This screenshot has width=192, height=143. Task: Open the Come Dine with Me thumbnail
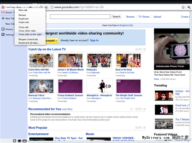42,61
